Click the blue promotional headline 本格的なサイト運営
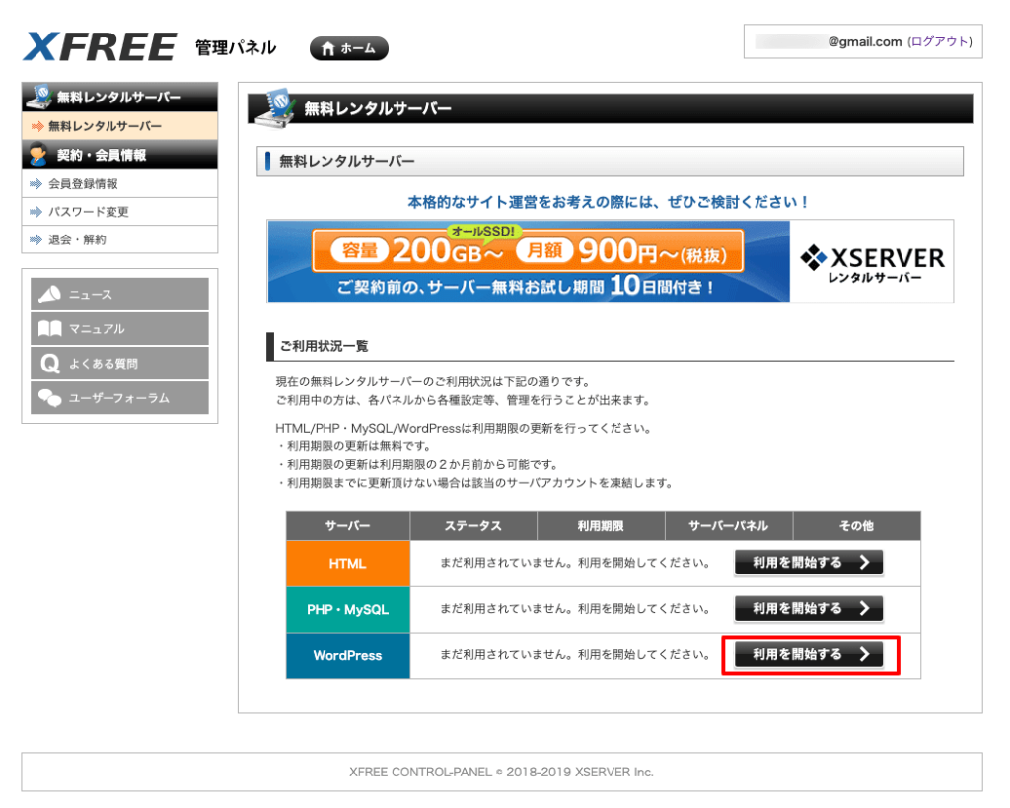Viewport: 1010px width, 808px height. pyautogui.click(x=609, y=202)
